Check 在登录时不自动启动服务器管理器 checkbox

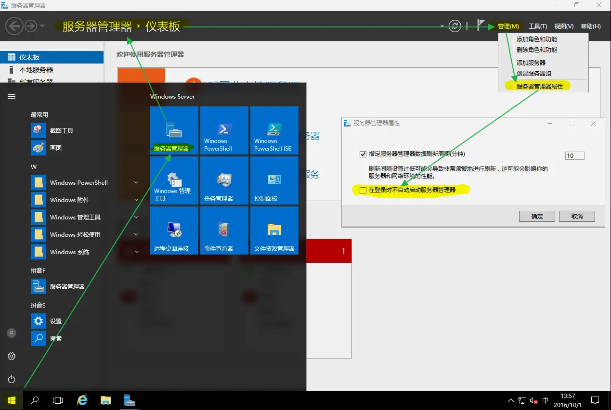tap(363, 190)
